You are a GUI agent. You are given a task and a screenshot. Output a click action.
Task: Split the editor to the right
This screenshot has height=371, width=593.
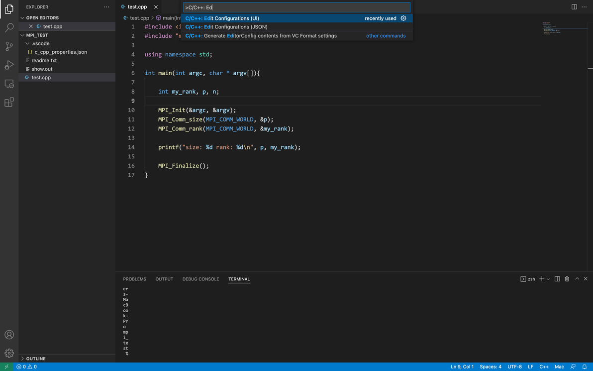point(574,7)
